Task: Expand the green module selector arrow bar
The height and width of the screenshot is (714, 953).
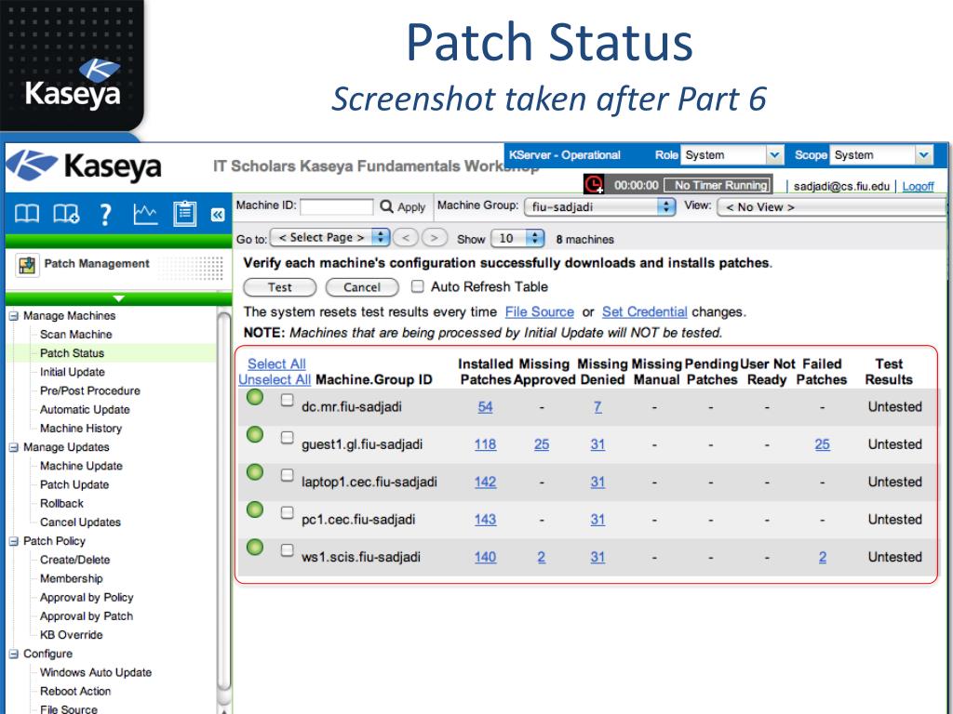Action: [118, 298]
